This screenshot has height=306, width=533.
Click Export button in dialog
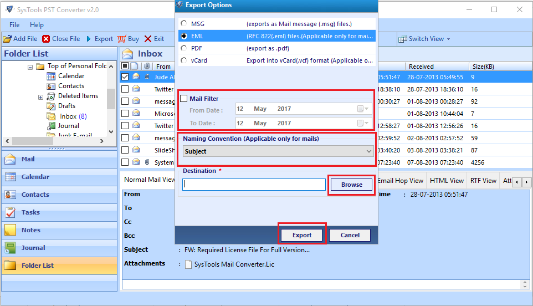tap(302, 235)
